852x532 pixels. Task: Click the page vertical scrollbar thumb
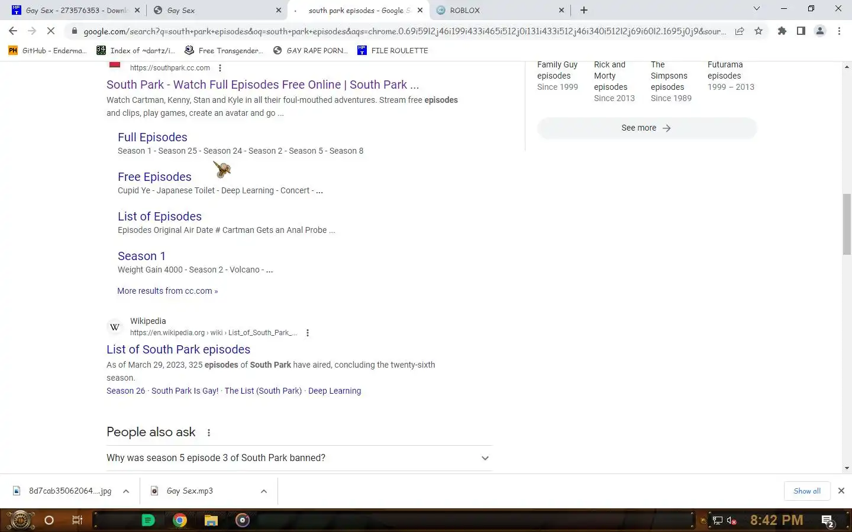click(x=847, y=224)
